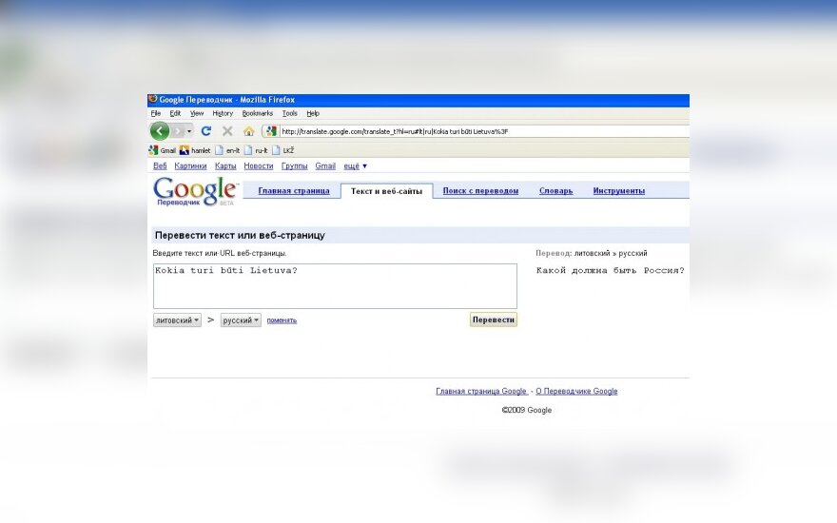Switch to Инструменты tab
This screenshot has height=523, width=837.
pos(618,190)
